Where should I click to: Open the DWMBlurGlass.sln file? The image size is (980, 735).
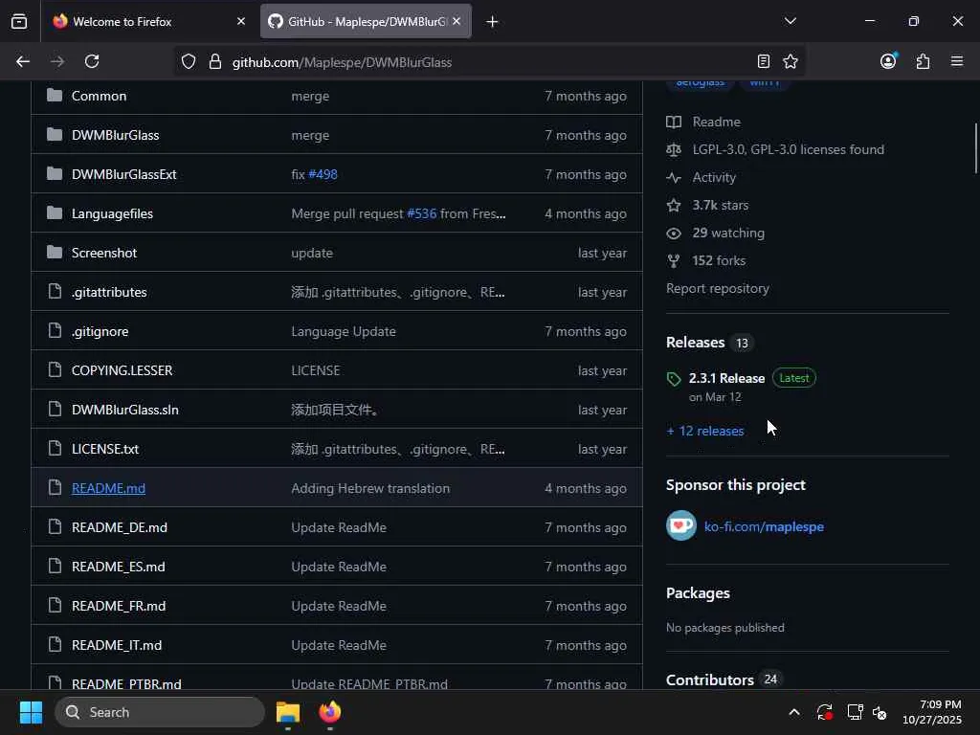tap(125, 410)
